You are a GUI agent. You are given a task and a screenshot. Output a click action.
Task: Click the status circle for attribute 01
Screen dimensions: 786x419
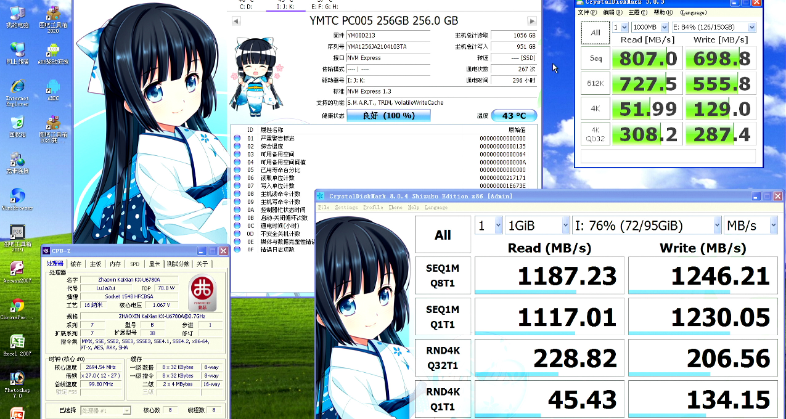pos(237,139)
